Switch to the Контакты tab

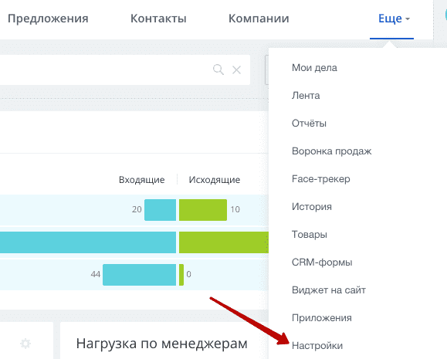point(158,19)
